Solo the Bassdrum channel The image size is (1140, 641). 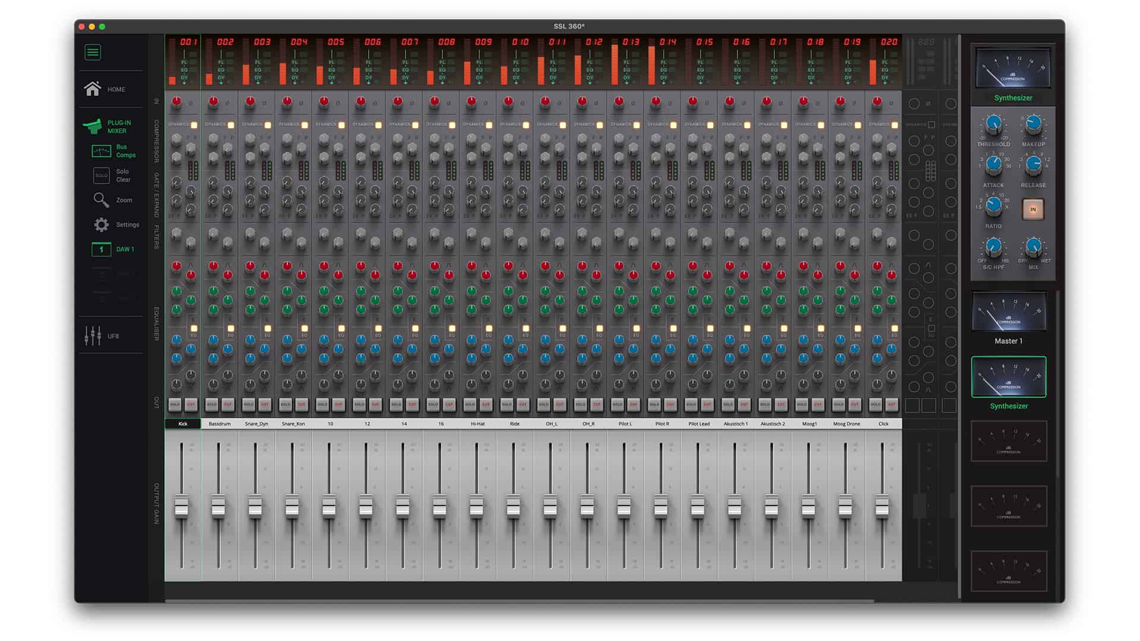[212, 404]
